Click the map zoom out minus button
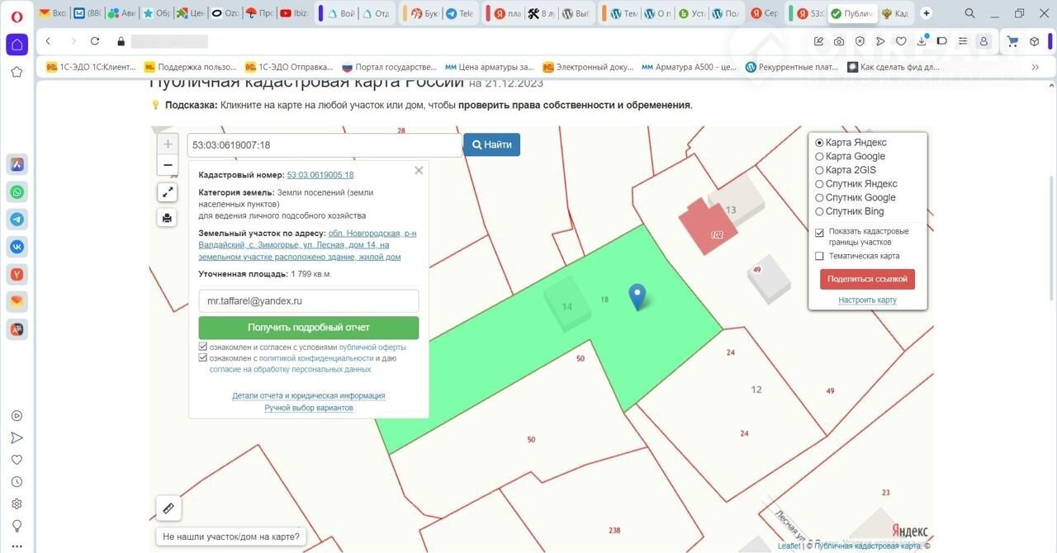This screenshot has height=553, width=1057. coord(168,165)
